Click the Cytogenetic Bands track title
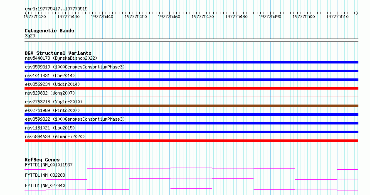 [x=49, y=31]
